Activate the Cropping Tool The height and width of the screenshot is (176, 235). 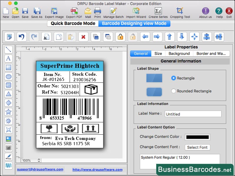[180, 12]
